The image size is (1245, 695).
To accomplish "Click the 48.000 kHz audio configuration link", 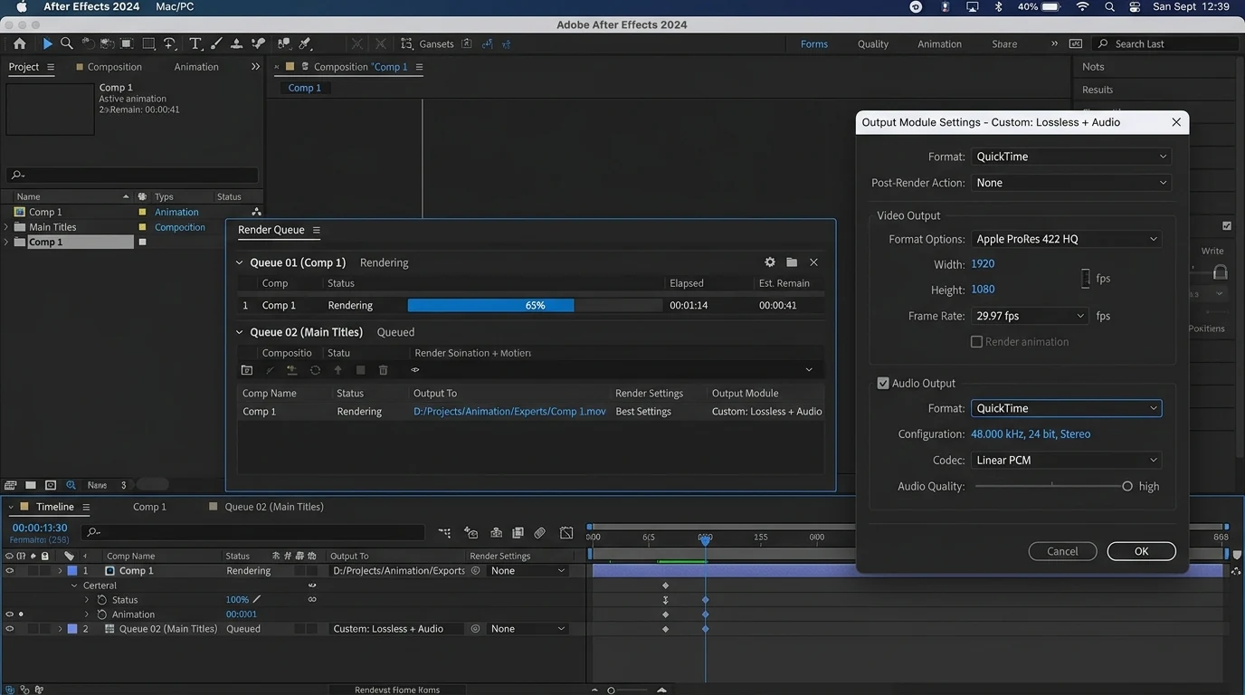I will (1031, 434).
